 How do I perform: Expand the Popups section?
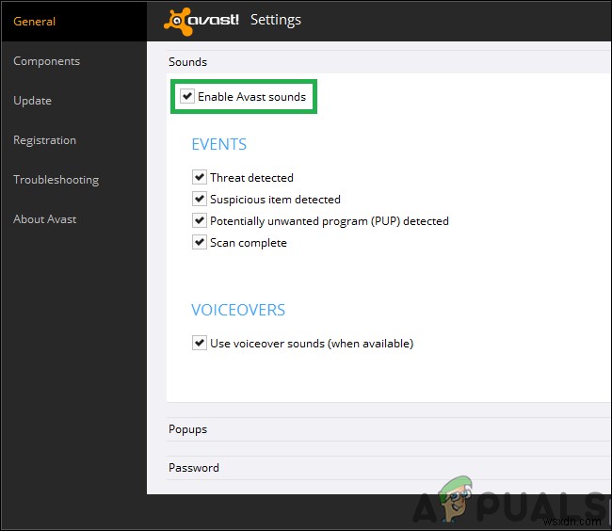pyautogui.click(x=188, y=429)
